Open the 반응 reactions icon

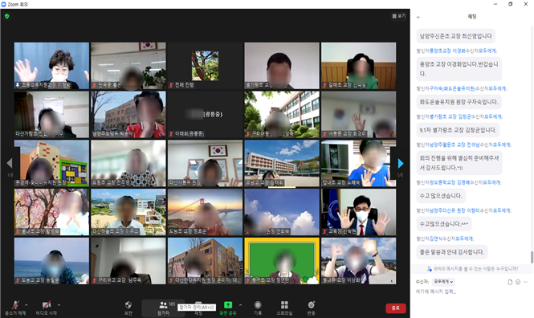pyautogui.click(x=311, y=304)
